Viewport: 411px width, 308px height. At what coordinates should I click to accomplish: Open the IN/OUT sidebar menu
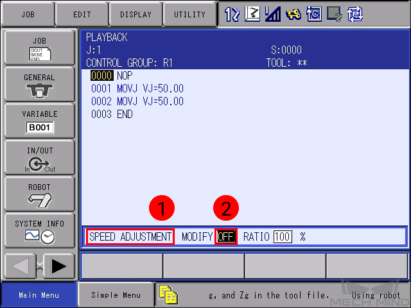pos(40,157)
